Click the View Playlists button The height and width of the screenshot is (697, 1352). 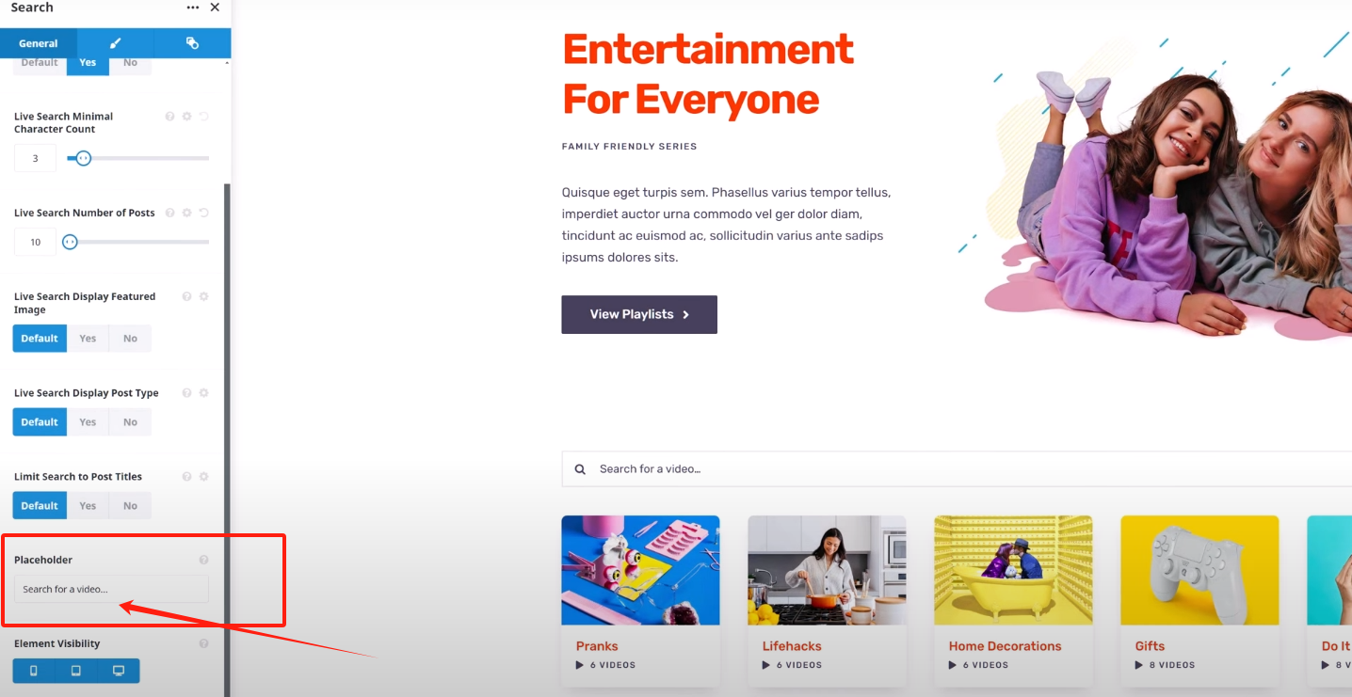[x=639, y=314]
